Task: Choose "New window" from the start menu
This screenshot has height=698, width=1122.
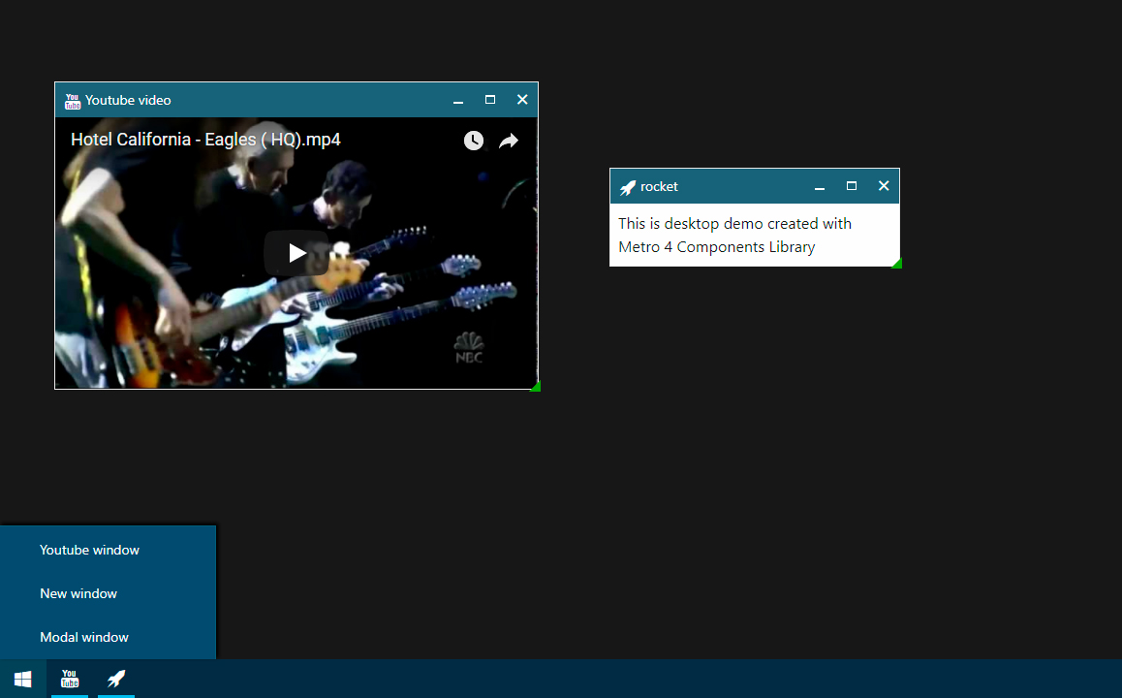Action: click(78, 593)
